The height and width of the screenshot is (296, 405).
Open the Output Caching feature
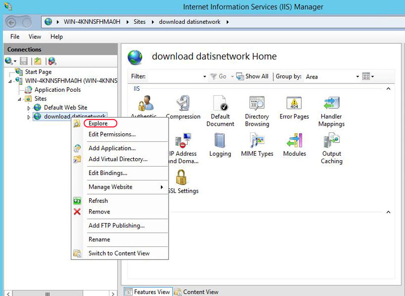332,148
